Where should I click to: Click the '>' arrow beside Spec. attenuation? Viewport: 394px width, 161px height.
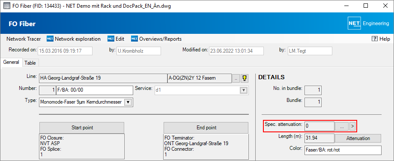tap(352, 127)
